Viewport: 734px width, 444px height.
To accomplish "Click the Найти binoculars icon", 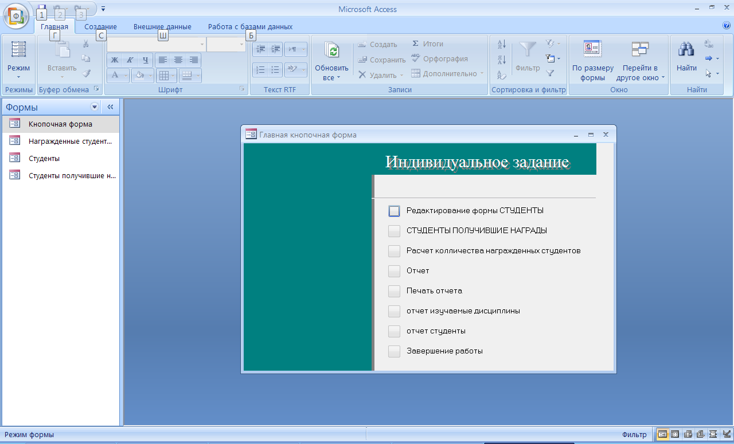I will (686, 50).
